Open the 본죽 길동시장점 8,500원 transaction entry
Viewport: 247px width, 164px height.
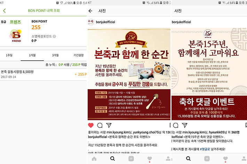[43, 74]
